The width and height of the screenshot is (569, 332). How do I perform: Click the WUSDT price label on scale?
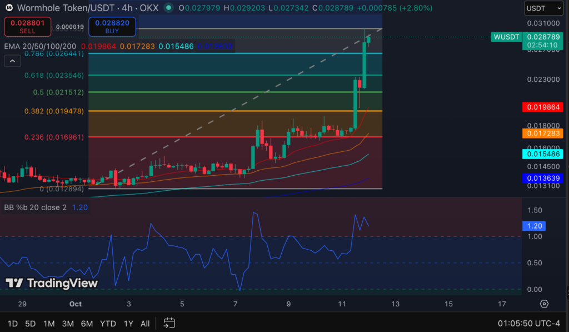pyautogui.click(x=506, y=37)
